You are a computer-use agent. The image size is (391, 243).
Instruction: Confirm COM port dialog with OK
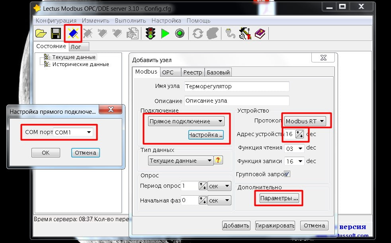coord(46,153)
